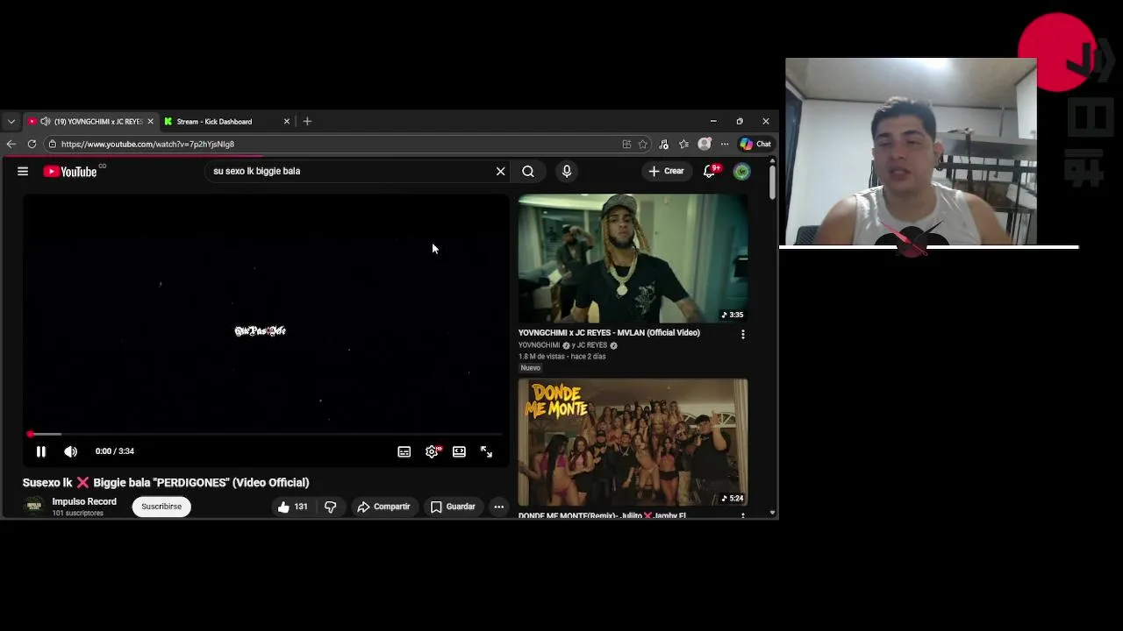Reload the current page
The width and height of the screenshot is (1123, 631).
(x=32, y=144)
